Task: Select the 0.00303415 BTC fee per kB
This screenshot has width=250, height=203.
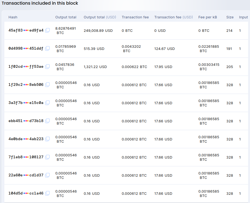Action: pyautogui.click(x=209, y=67)
